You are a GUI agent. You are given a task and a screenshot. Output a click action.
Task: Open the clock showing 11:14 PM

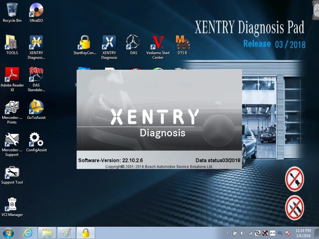click(x=303, y=233)
